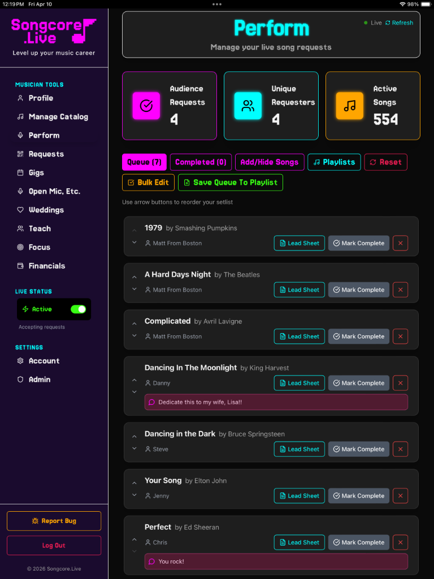The height and width of the screenshot is (579, 434).
Task: Move A Hard Days Night up
Action: click(134, 277)
